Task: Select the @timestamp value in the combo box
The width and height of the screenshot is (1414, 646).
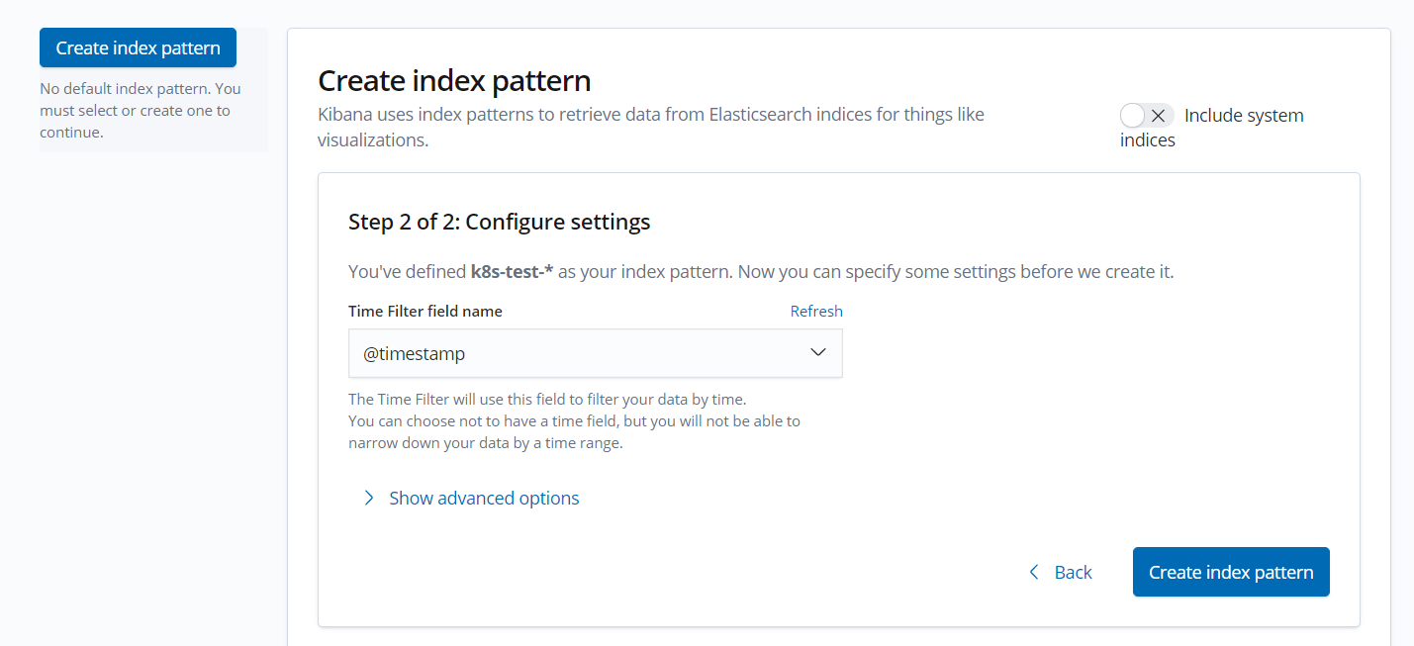Action: click(414, 353)
